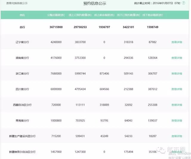191x159 pixels.
Task: View details for 辽宁省分行
Action: (x=177, y=42)
